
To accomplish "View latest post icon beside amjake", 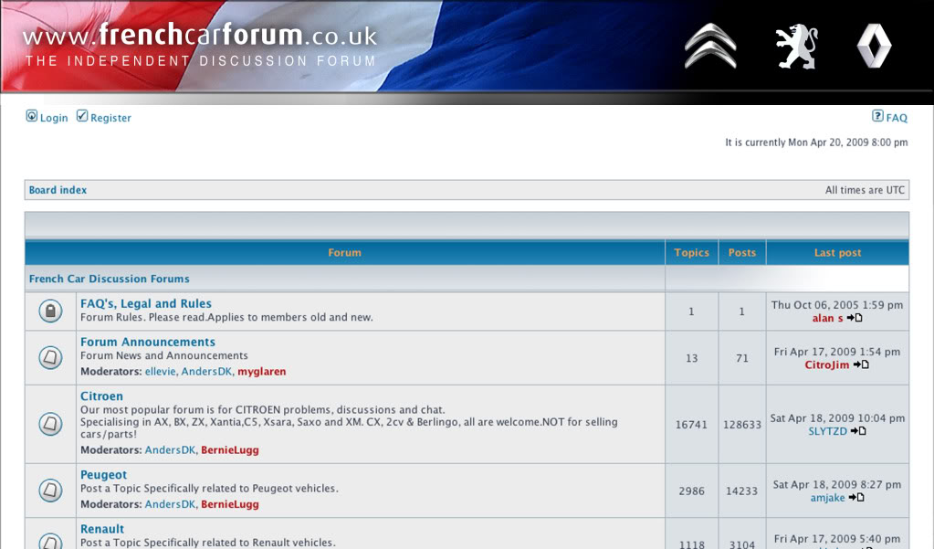I will click(856, 497).
